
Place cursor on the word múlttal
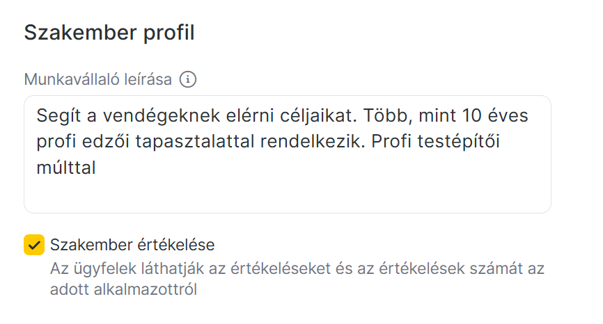click(65, 166)
